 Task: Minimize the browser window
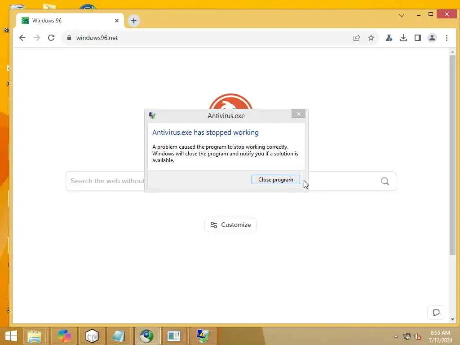(x=419, y=14)
